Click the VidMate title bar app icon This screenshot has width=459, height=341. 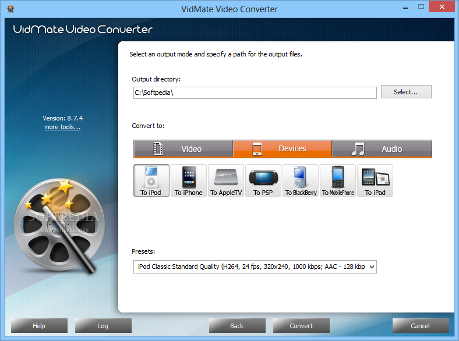tap(10, 9)
